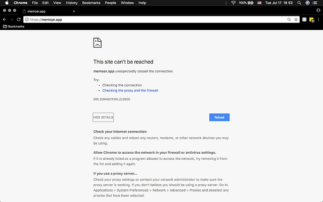Image resolution: width=323 pixels, height=202 pixels.
Task: Open the People menu
Action: coord(110,3)
